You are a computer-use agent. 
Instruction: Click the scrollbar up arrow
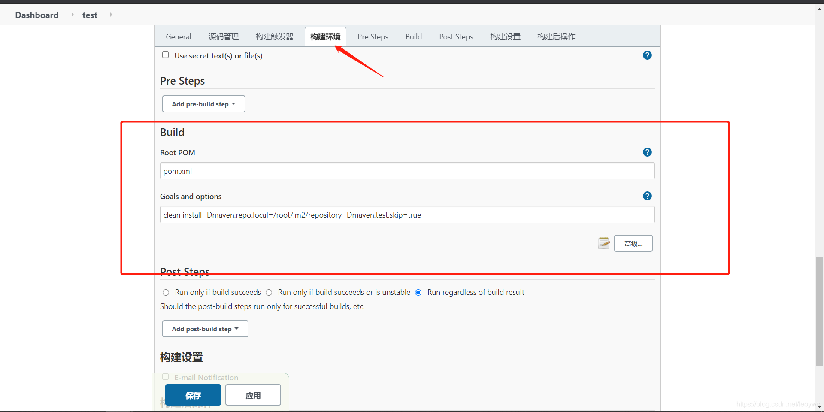coord(819,8)
